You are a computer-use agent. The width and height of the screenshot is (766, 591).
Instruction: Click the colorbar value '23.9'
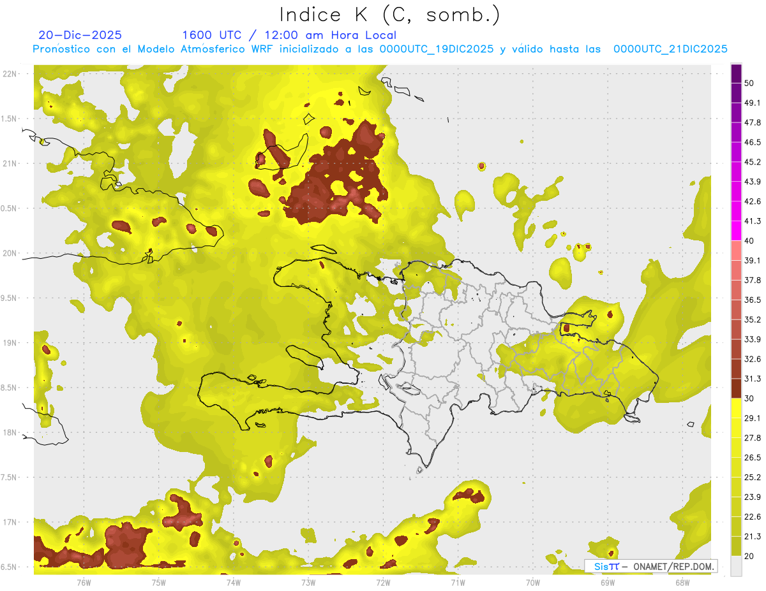click(753, 497)
